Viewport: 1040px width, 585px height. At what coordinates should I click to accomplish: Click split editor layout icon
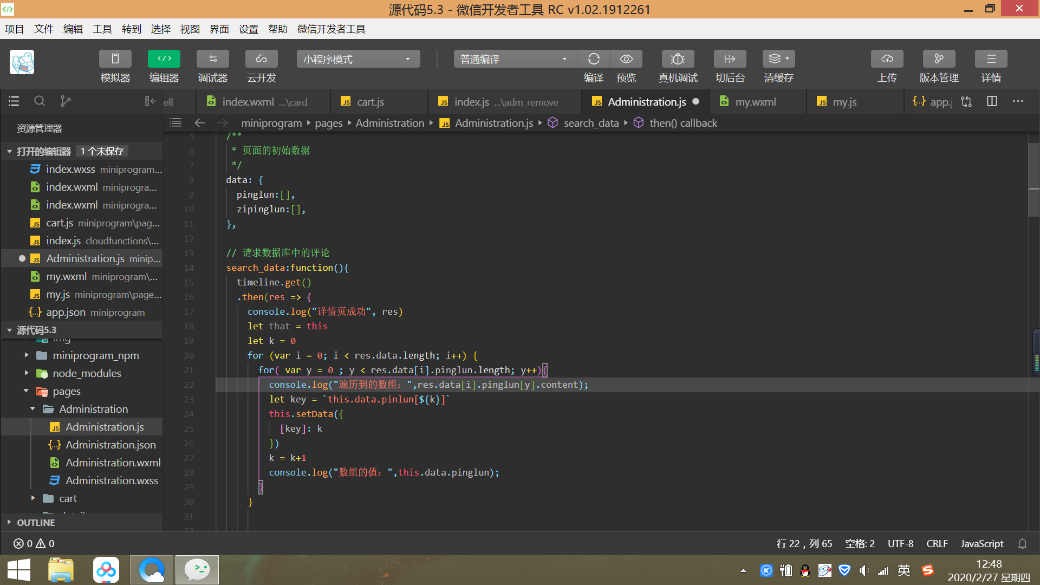(x=992, y=101)
